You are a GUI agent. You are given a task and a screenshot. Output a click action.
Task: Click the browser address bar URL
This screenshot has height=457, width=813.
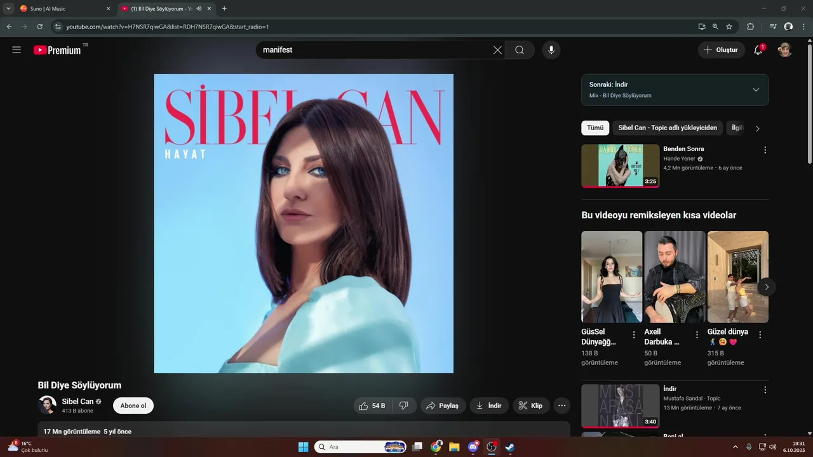click(x=168, y=27)
